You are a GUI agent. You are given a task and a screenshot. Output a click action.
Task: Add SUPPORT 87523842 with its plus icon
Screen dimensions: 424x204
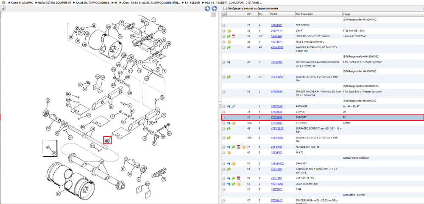coord(224,117)
